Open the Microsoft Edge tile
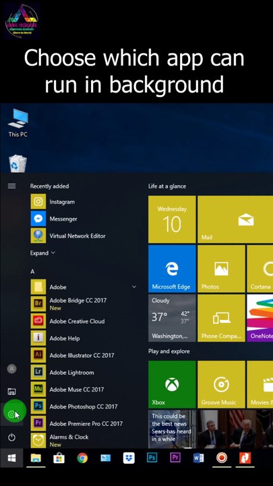The image size is (273, 486). pyautogui.click(x=172, y=269)
